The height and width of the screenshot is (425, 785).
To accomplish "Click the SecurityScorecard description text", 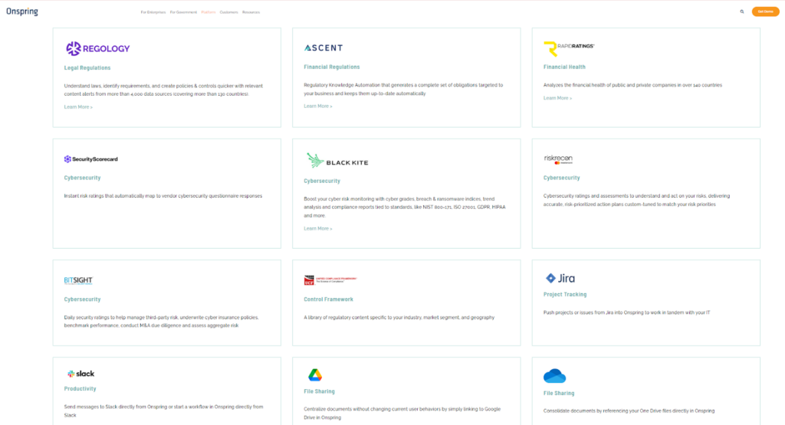I will tap(163, 196).
